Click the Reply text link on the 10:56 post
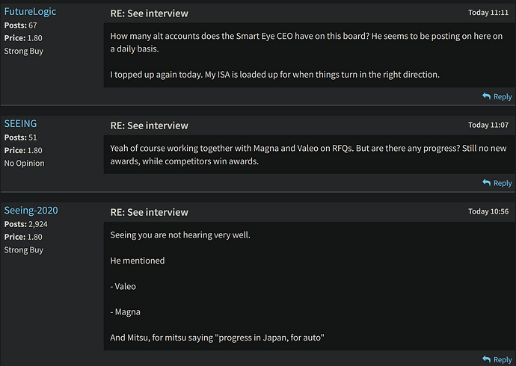This screenshot has width=516, height=366. 503,359
